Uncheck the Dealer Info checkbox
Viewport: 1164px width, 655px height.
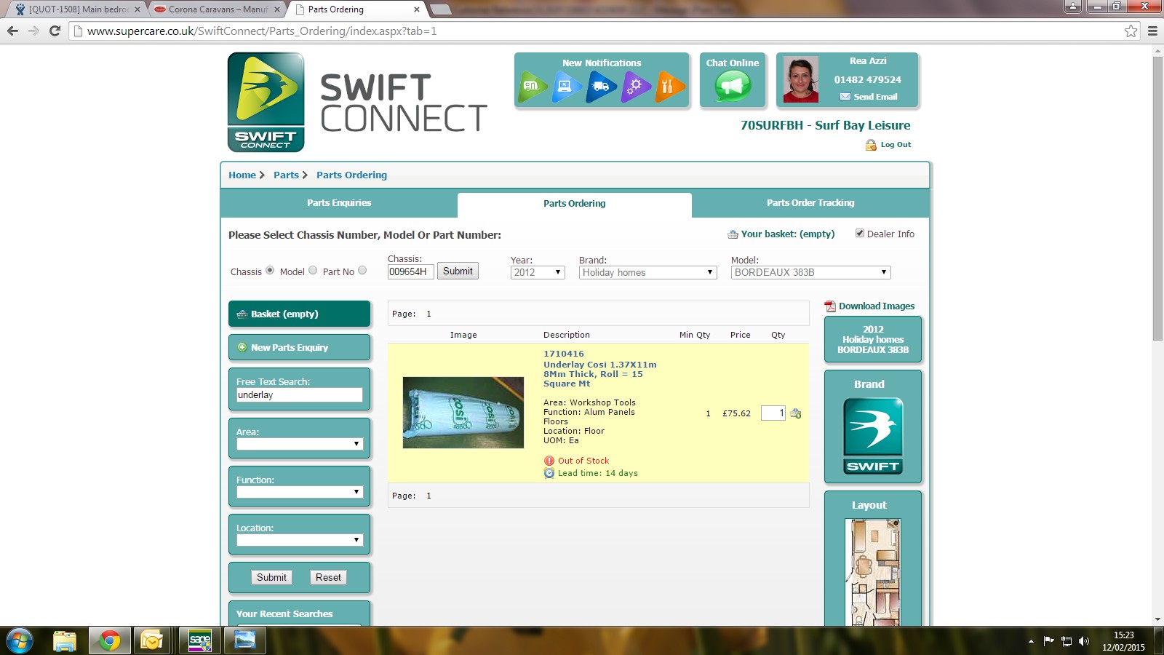860,234
